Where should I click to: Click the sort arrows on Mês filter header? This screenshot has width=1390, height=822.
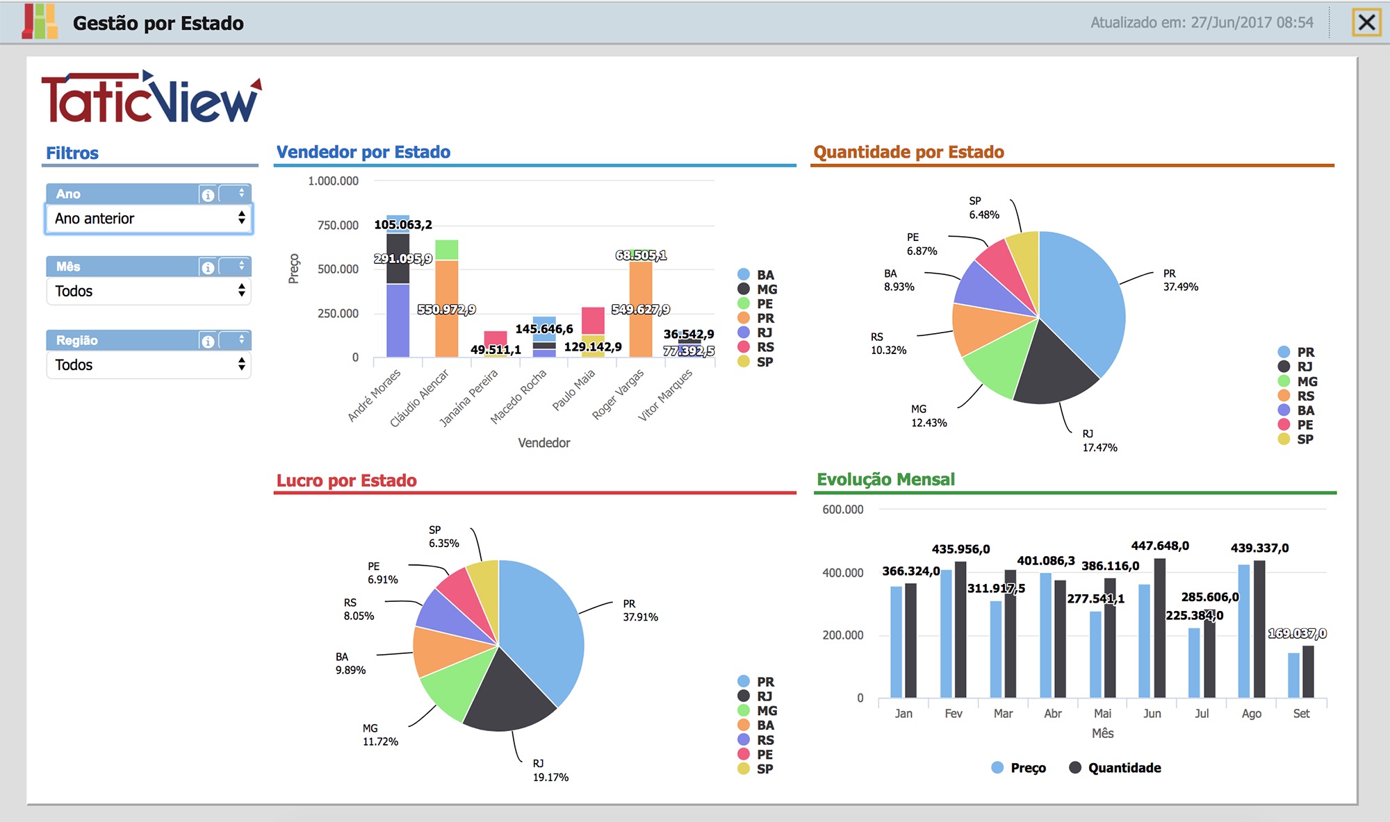pos(241,266)
